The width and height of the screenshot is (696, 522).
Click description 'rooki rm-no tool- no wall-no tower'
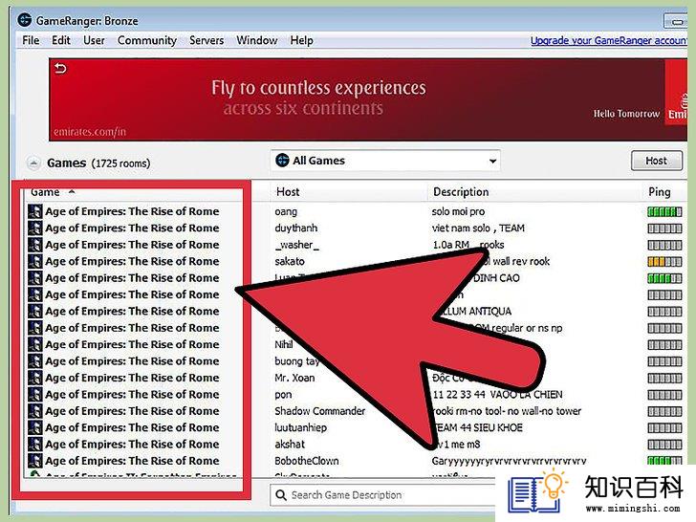(x=508, y=411)
